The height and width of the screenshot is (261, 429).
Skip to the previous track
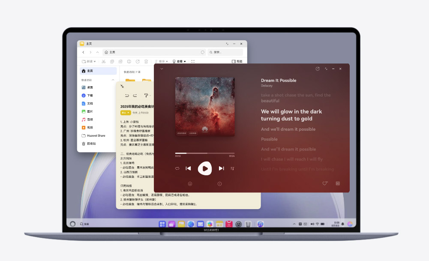pyautogui.click(x=188, y=168)
